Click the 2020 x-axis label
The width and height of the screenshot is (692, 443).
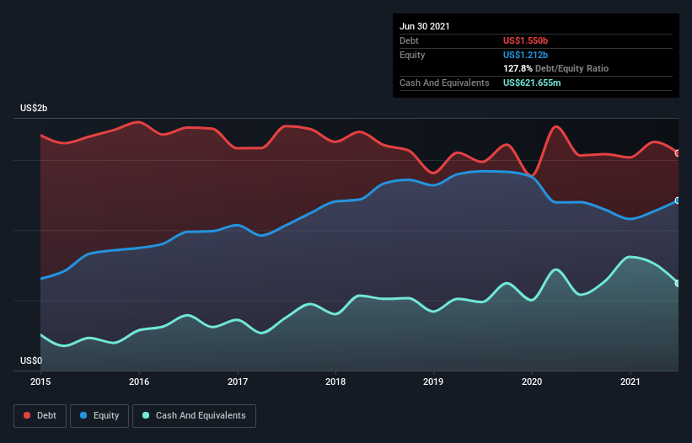tap(532, 382)
